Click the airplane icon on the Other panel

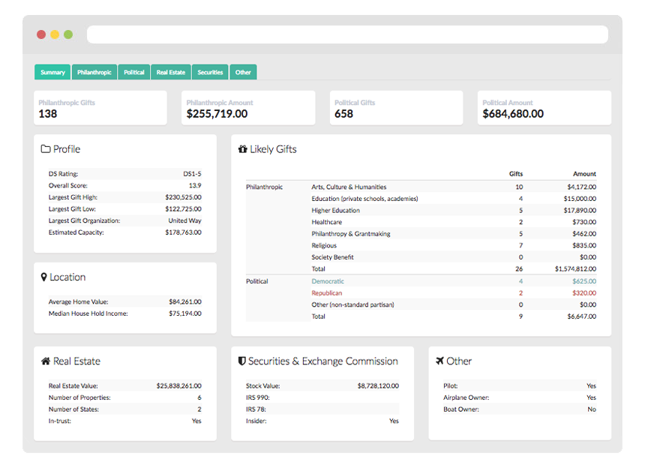point(439,361)
